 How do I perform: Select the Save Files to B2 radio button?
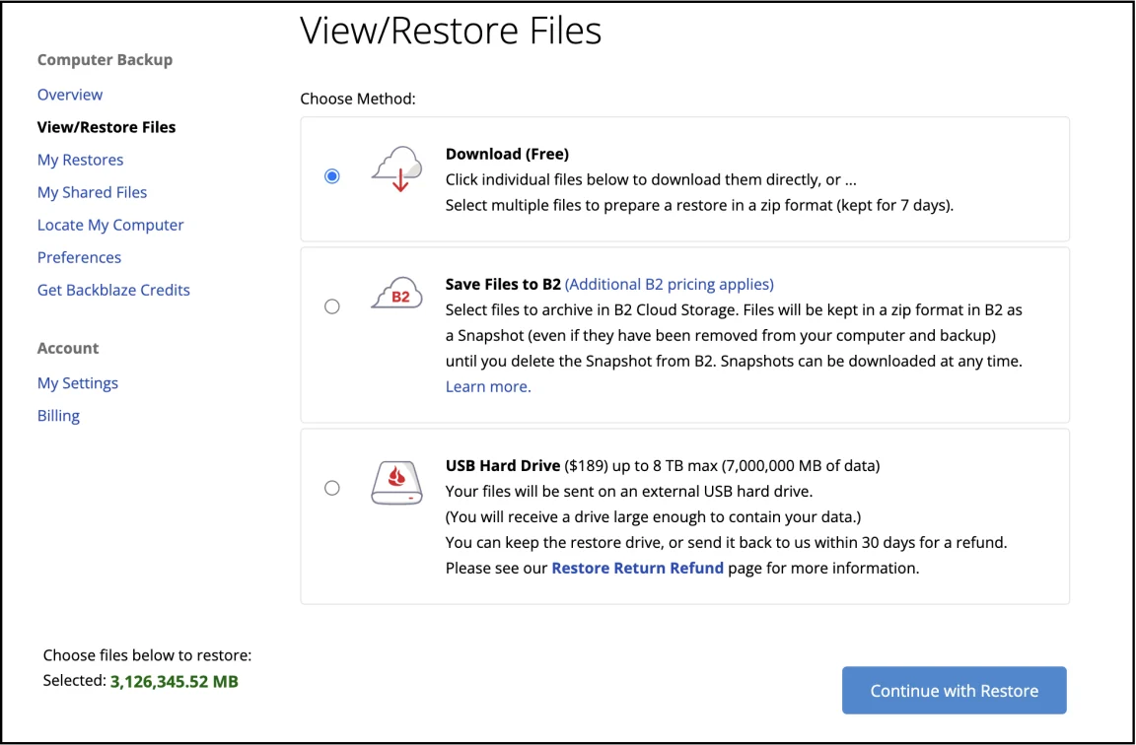[x=331, y=307]
